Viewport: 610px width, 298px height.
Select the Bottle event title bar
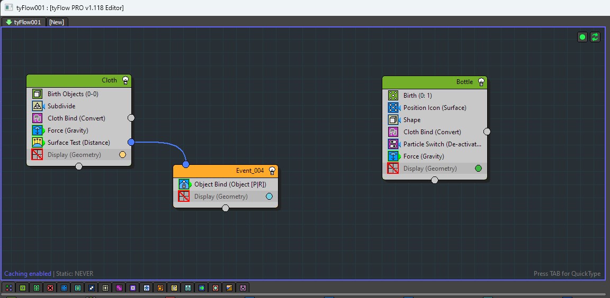[x=435, y=82]
